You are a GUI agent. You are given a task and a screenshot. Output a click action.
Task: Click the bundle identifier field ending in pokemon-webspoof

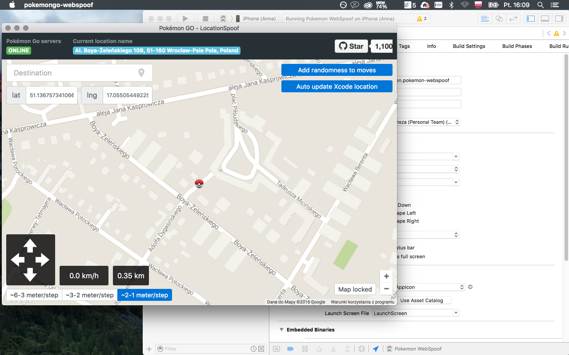point(429,80)
